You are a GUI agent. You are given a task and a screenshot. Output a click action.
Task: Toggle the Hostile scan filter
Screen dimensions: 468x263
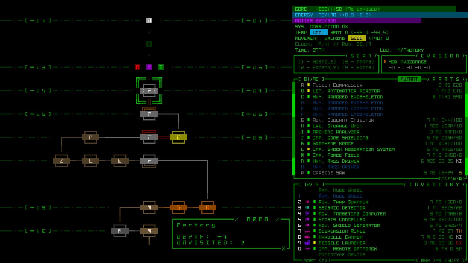(317, 62)
